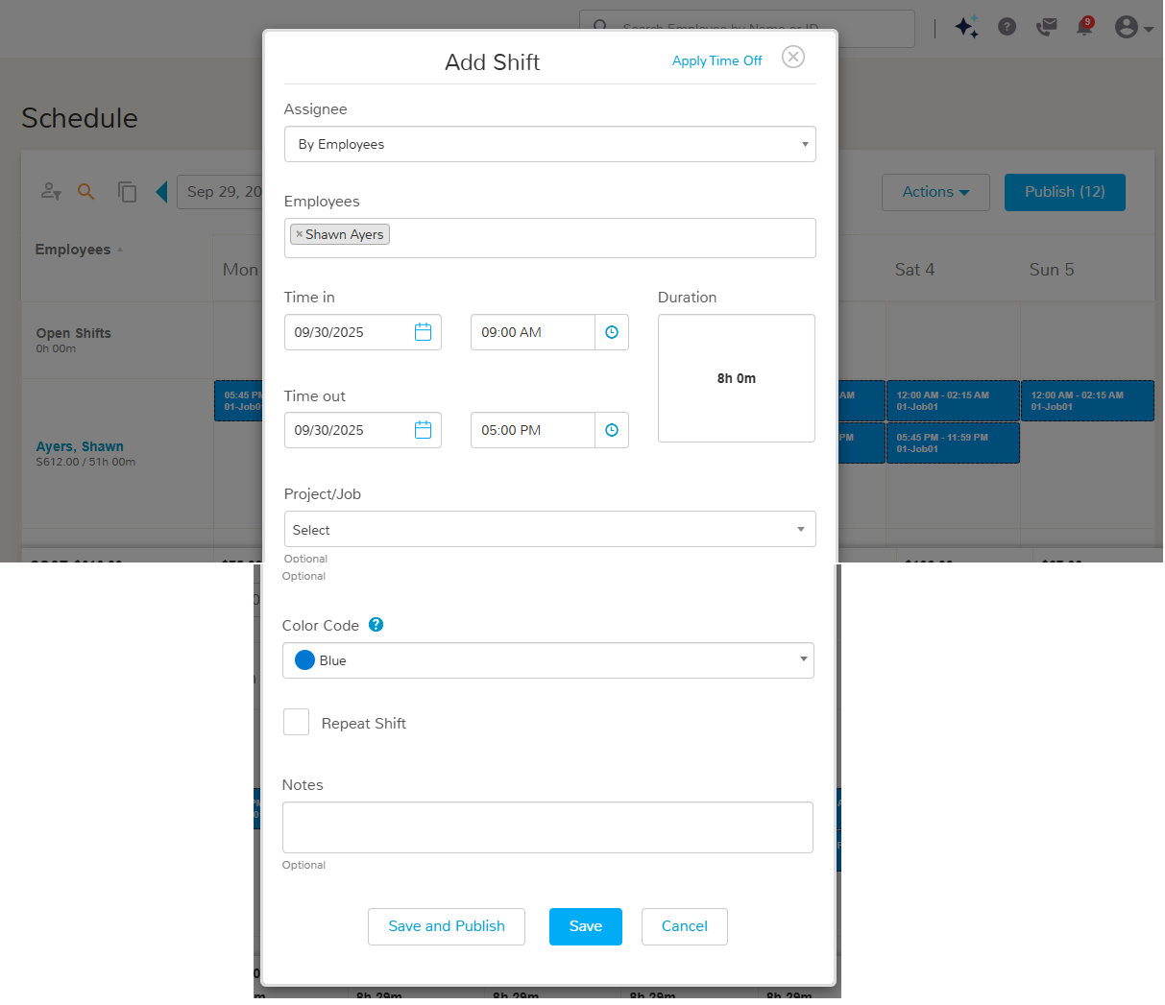
Task: Open the search magnifier in schedule toolbar
Action: [x=86, y=192]
